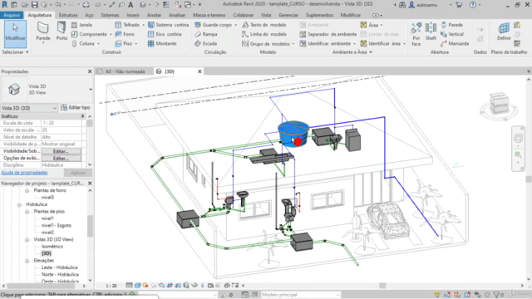Choose the Mansarda dormer tool
The height and width of the screenshot is (299, 532).
tap(455, 43)
